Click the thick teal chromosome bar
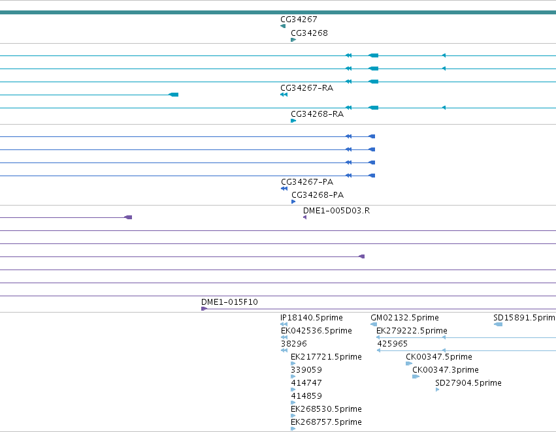 click(278, 12)
